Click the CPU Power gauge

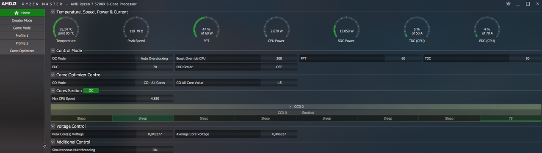tap(277, 30)
